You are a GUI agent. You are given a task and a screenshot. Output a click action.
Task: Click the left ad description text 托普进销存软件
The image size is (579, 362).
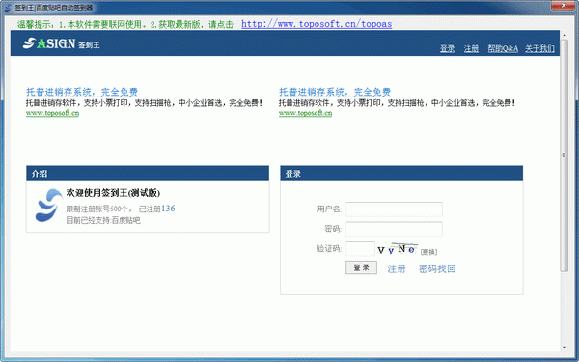click(144, 103)
